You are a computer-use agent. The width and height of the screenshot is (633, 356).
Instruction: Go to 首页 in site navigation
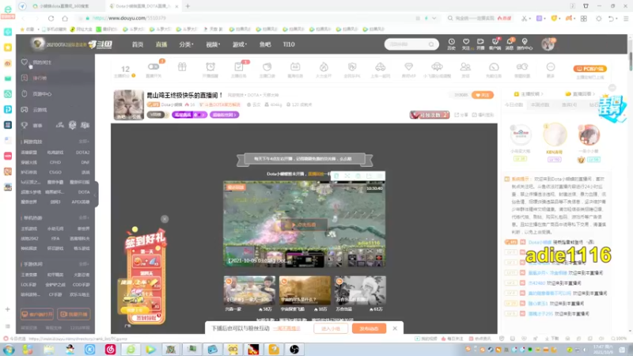[x=138, y=44]
